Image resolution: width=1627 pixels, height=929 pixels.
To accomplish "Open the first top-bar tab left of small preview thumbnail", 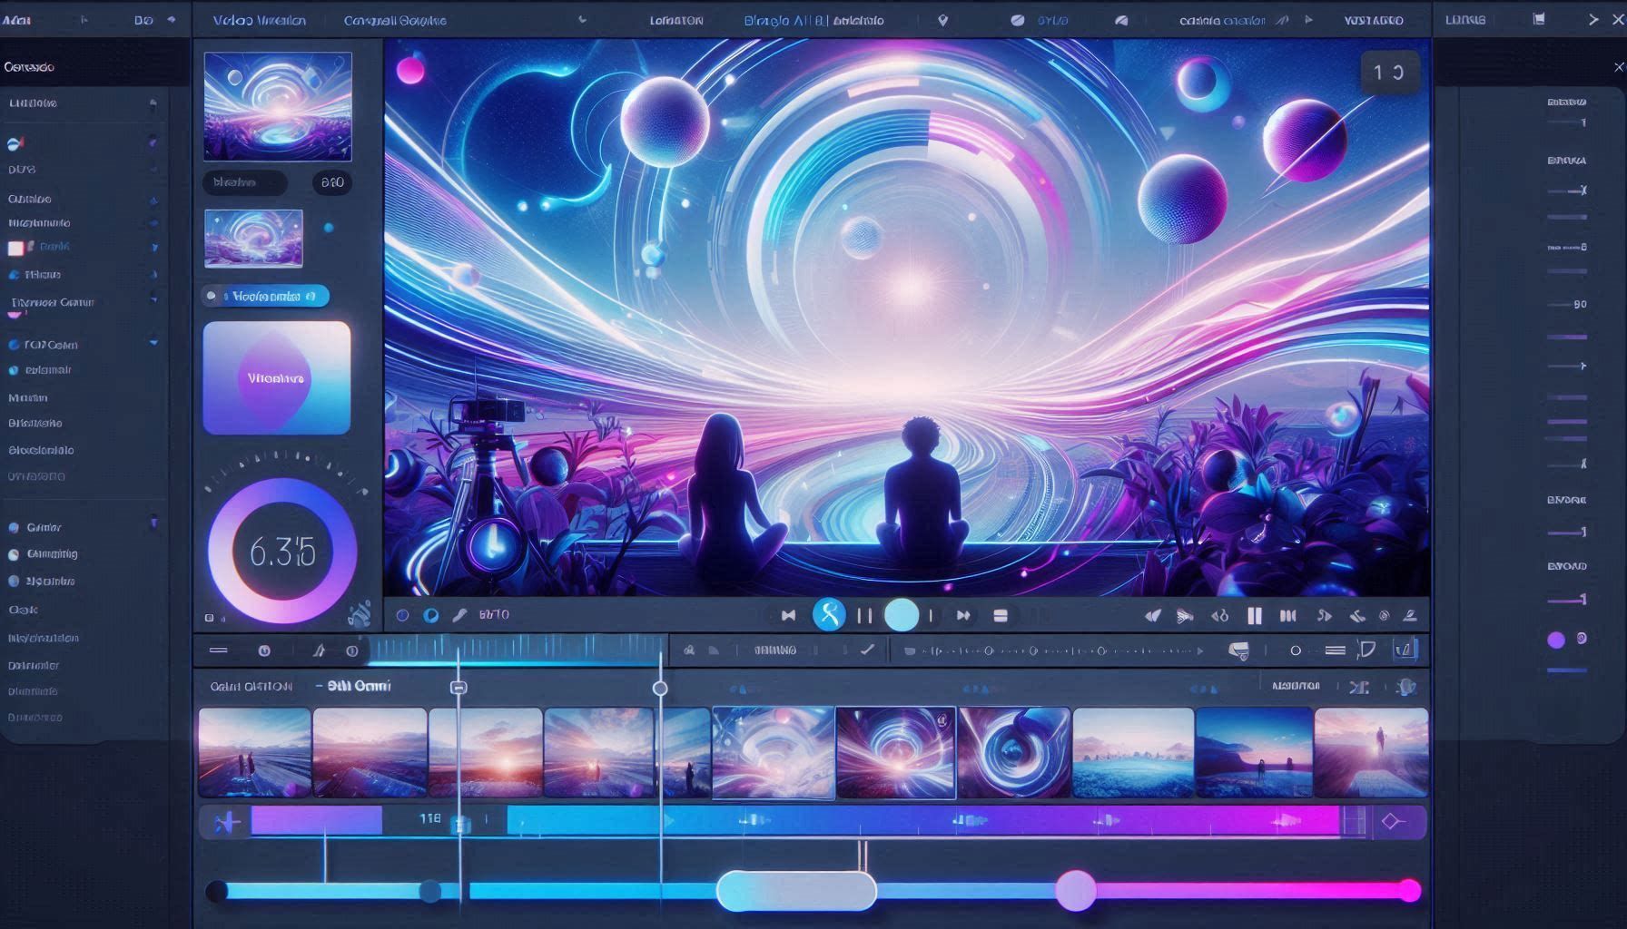I will [x=259, y=20].
